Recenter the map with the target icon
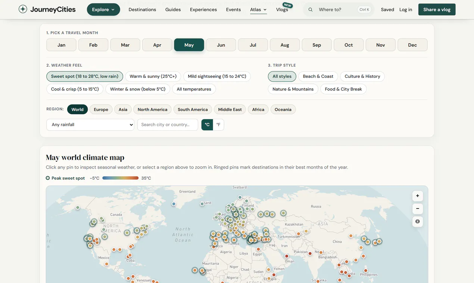Screen dimensions: 474x283 pyautogui.click(x=417, y=222)
